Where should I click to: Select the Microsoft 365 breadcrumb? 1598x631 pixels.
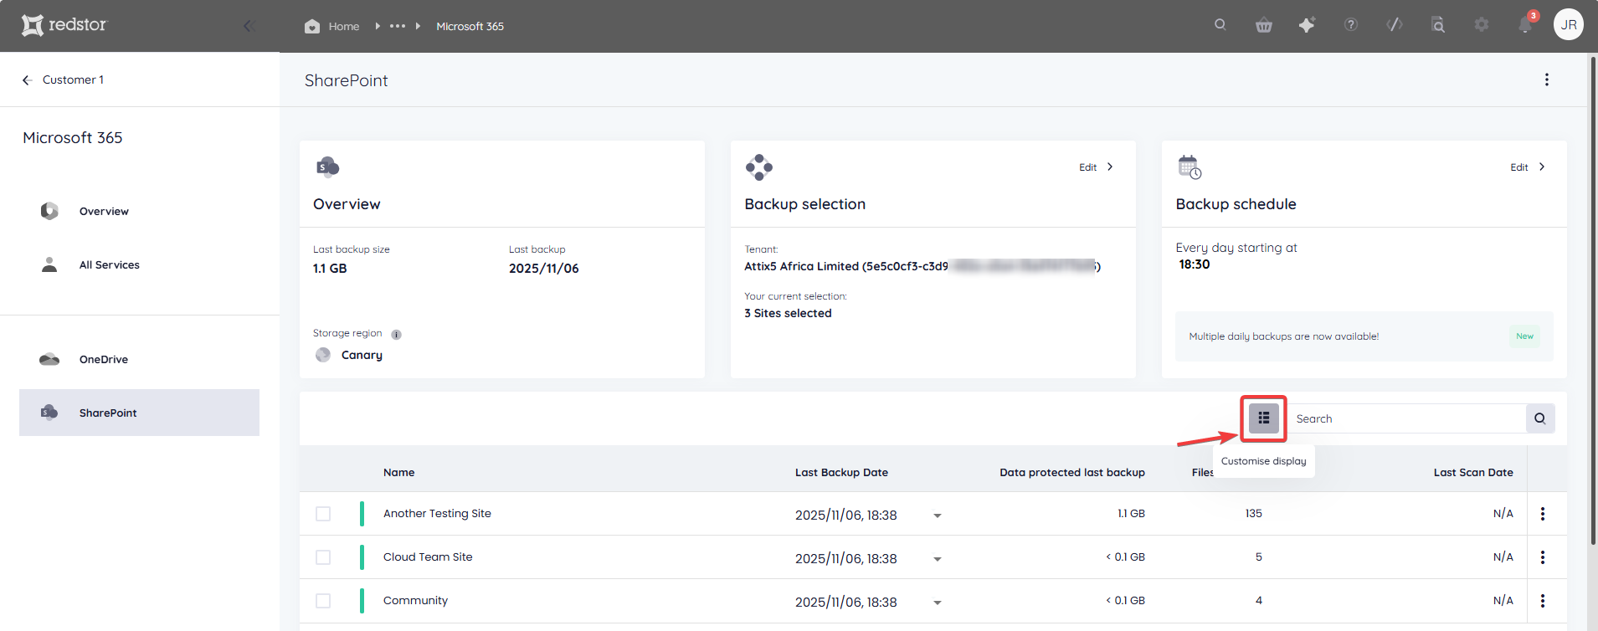[470, 26]
